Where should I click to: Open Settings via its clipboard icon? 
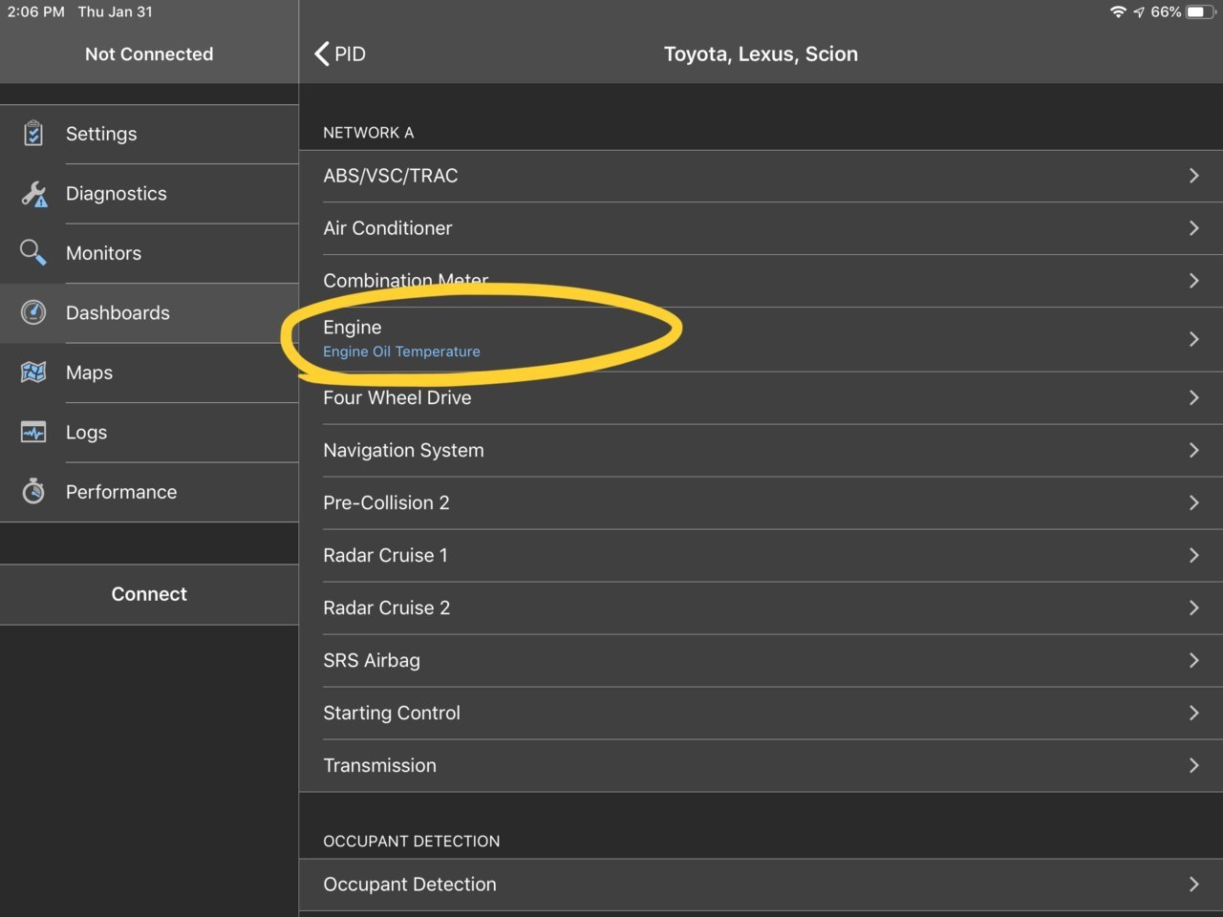[x=33, y=134]
